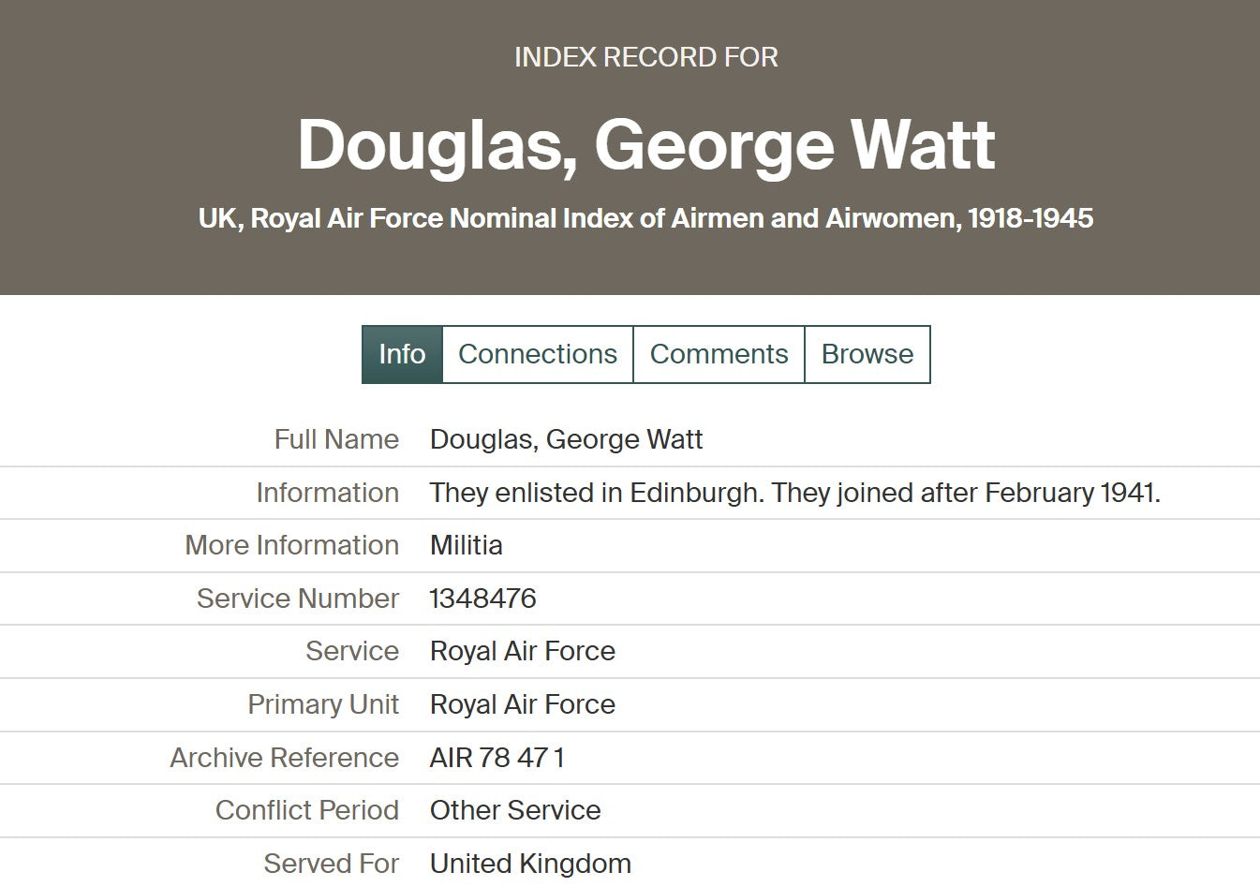Viewport: 1260px width, 887px height.
Task: Click the 'INDEX RECORD FOR' heading text
Action: click(646, 57)
